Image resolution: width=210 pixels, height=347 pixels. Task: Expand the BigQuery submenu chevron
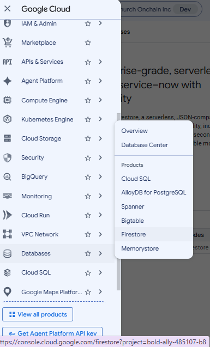coord(100,176)
